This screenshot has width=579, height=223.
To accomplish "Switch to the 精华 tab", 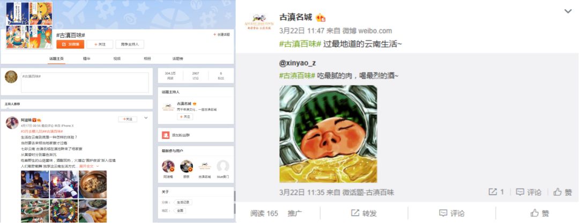I will click(x=87, y=59).
